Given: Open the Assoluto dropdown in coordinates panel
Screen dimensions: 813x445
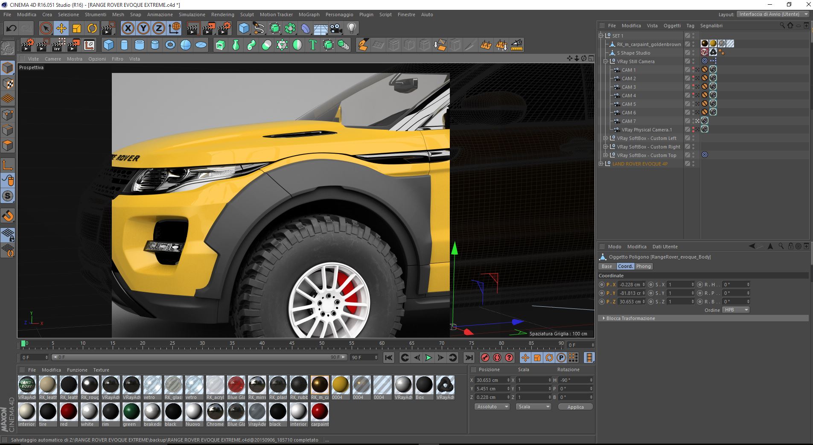Looking at the screenshot, I should point(492,407).
